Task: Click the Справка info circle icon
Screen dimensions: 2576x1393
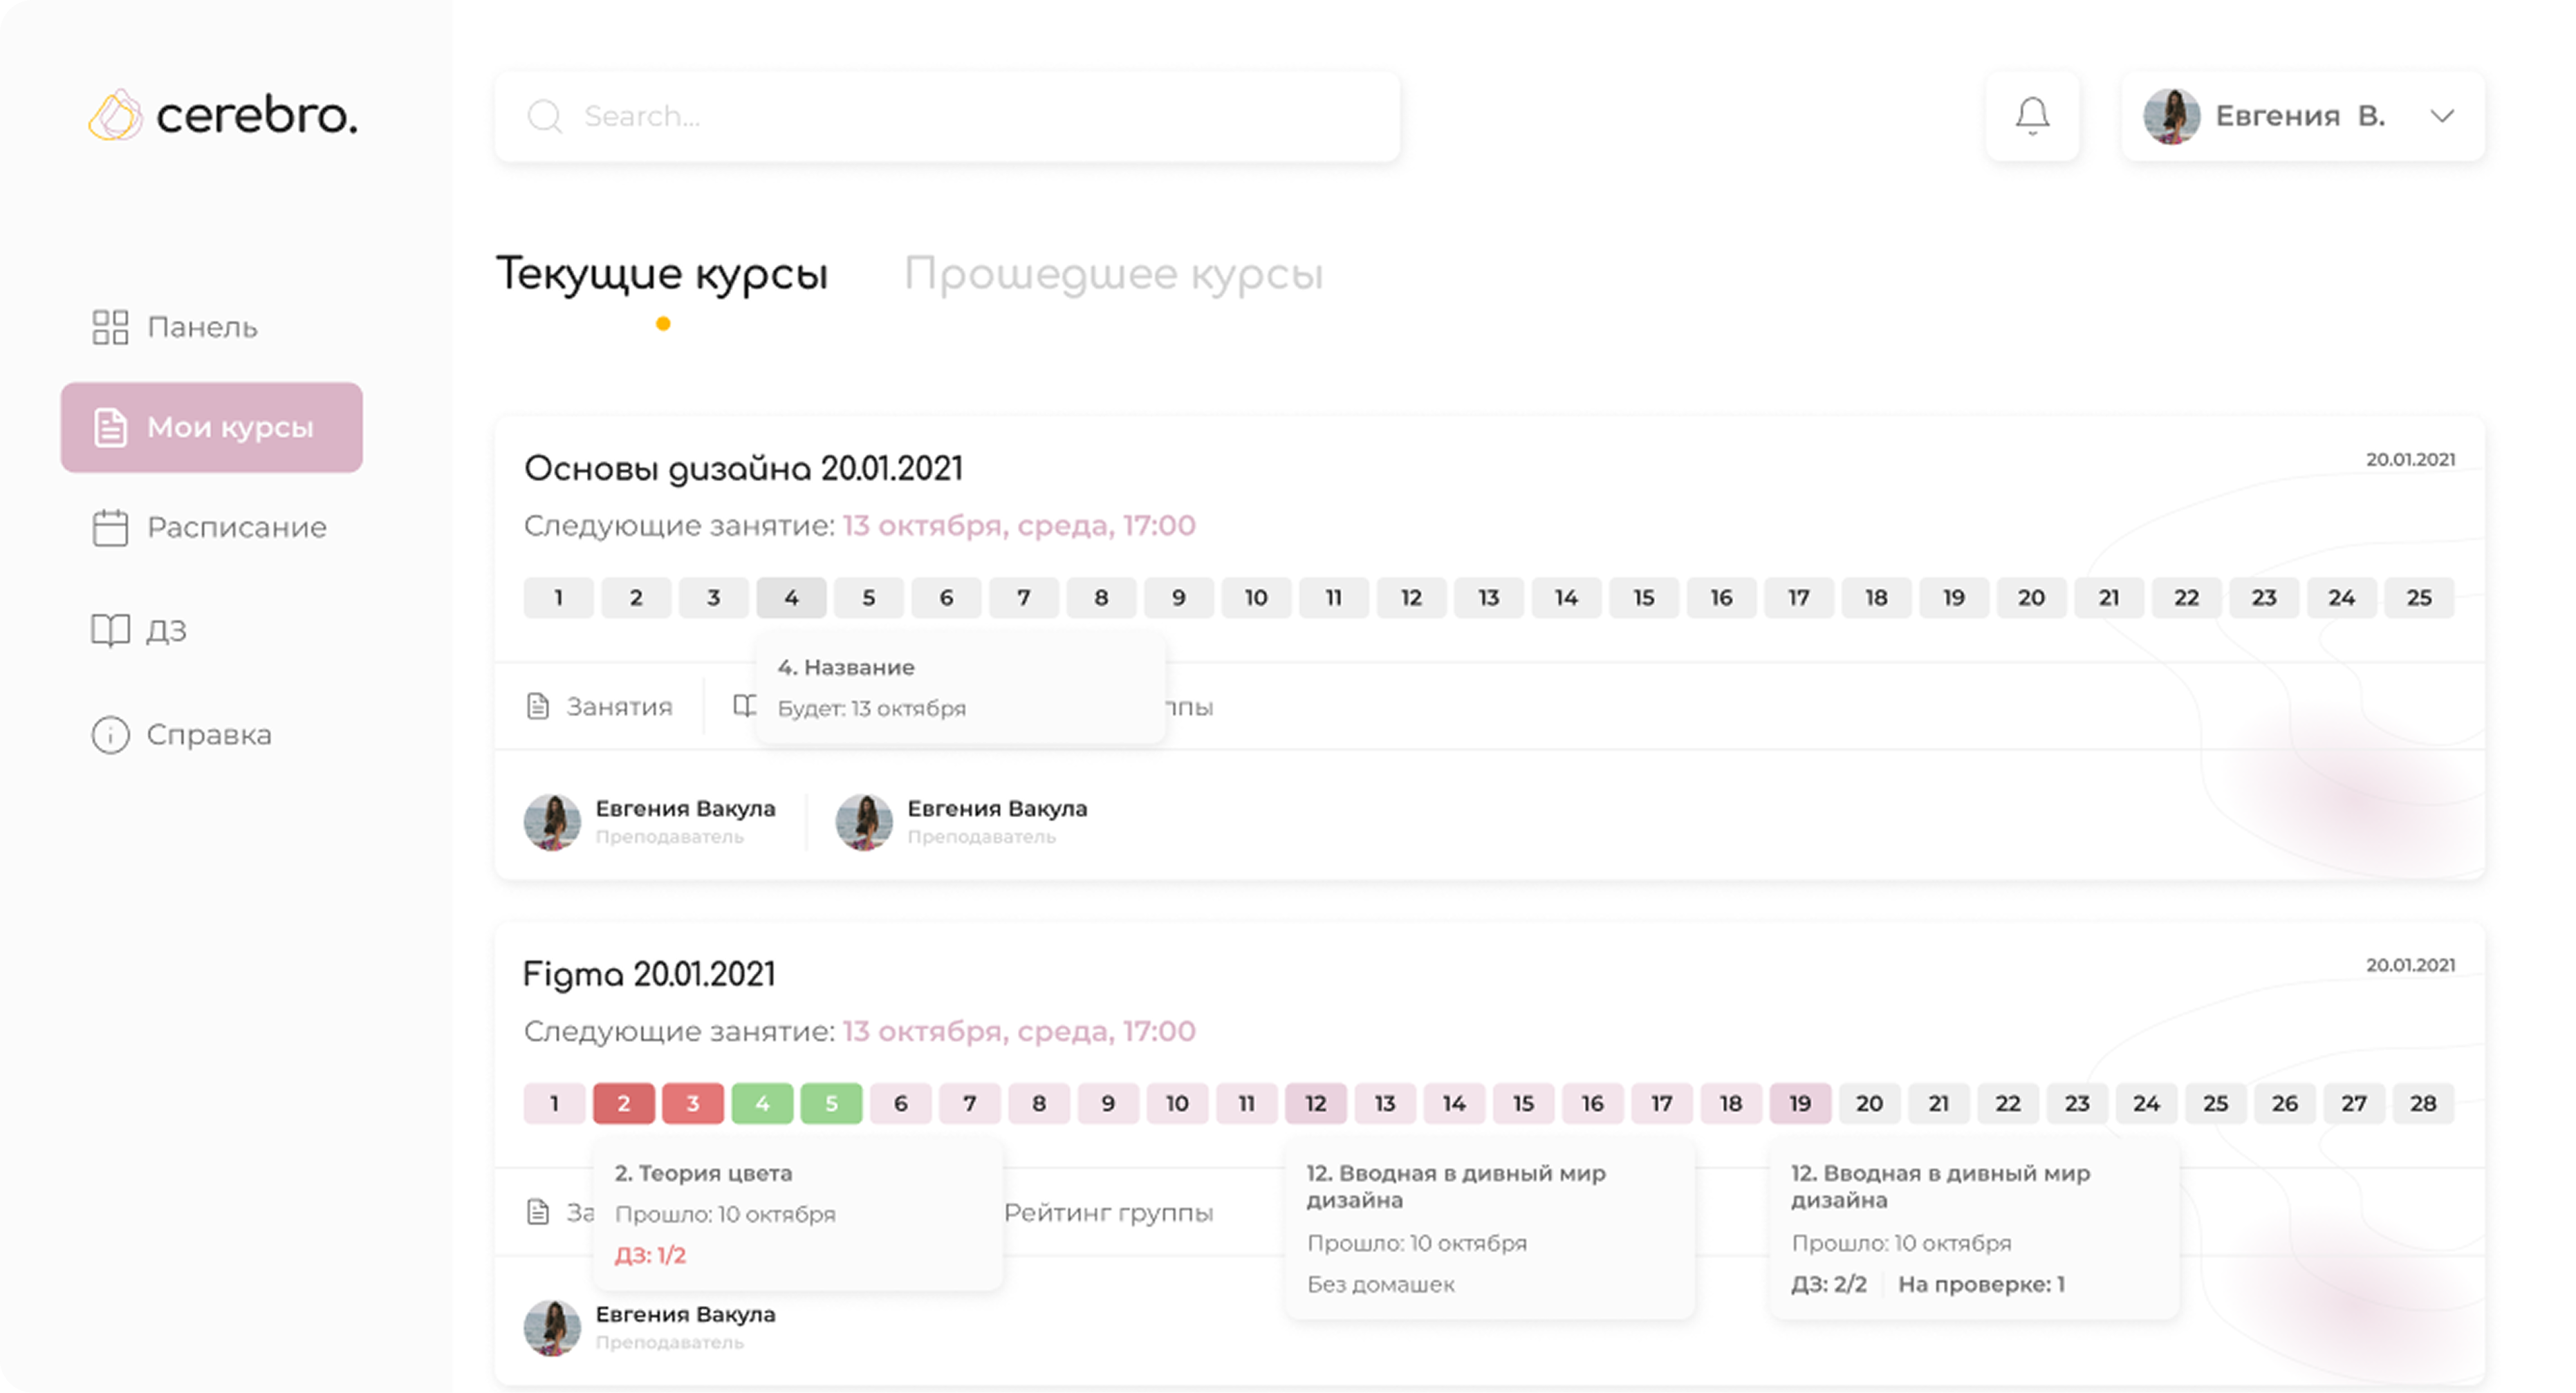Action: coord(110,735)
